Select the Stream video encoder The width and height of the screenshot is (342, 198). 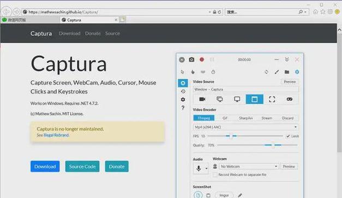tap(267, 118)
